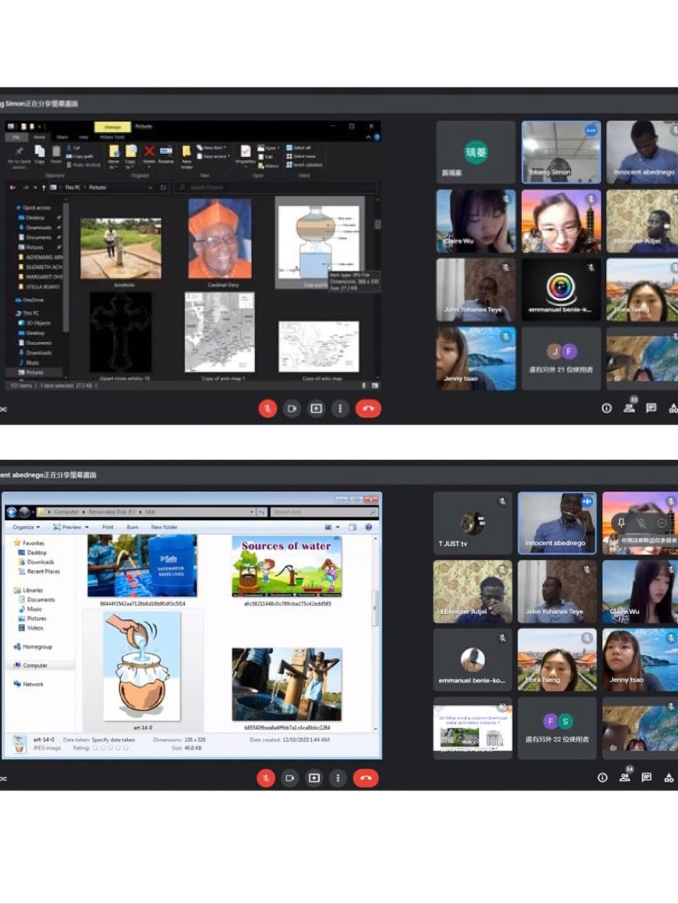Viewport: 678px width, 904px height.
Task: Click Windows 7 Explorer vertical scrollbar thumb
Action: 375,608
